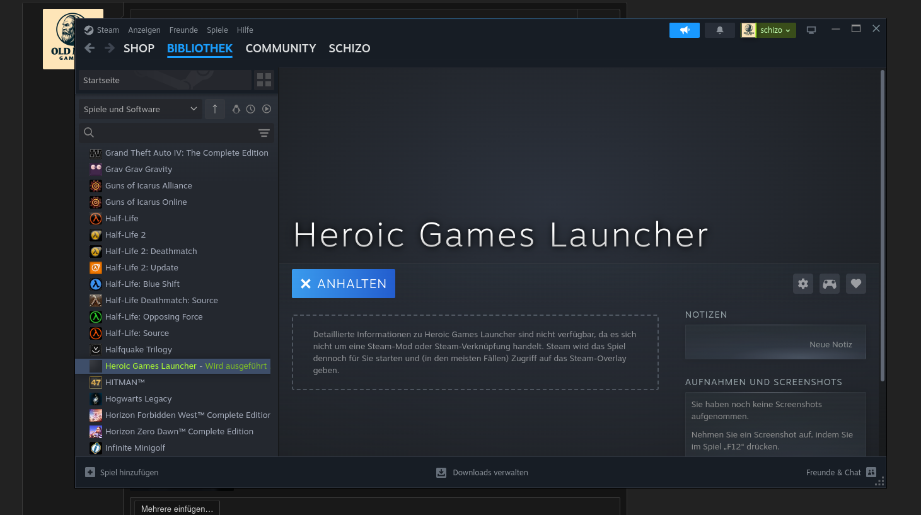Click Neue Notiz to add note
The width and height of the screenshot is (921, 515).
(775, 342)
